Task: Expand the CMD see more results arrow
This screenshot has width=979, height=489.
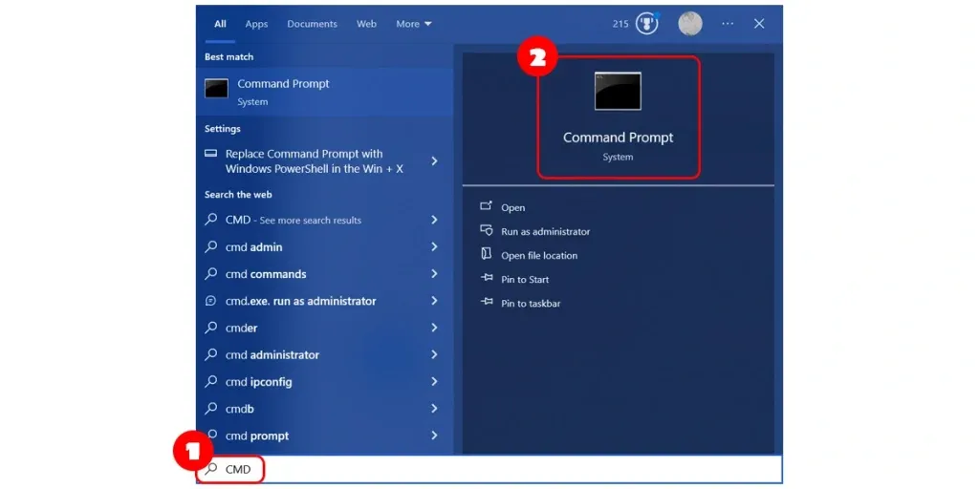Action: tap(435, 220)
